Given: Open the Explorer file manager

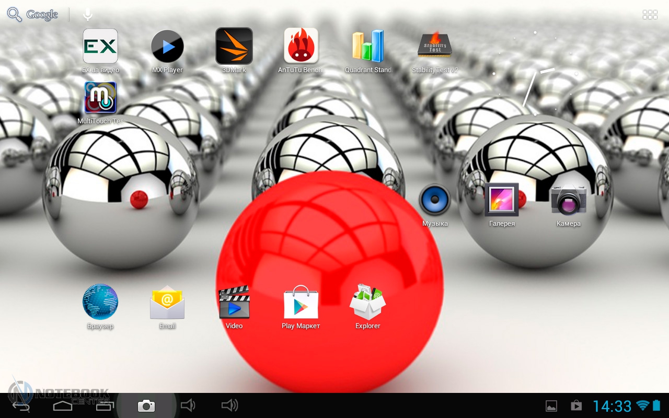Looking at the screenshot, I should tap(368, 303).
